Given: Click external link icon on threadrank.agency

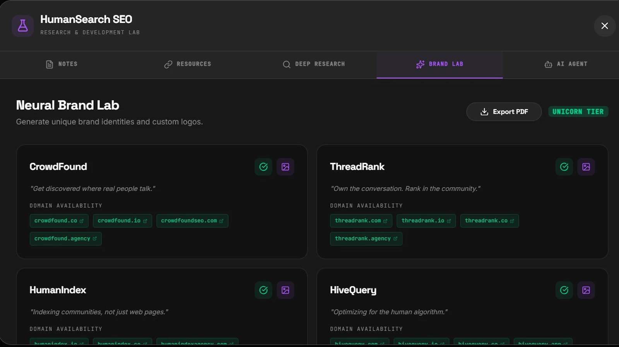Looking at the screenshot, I should point(395,239).
